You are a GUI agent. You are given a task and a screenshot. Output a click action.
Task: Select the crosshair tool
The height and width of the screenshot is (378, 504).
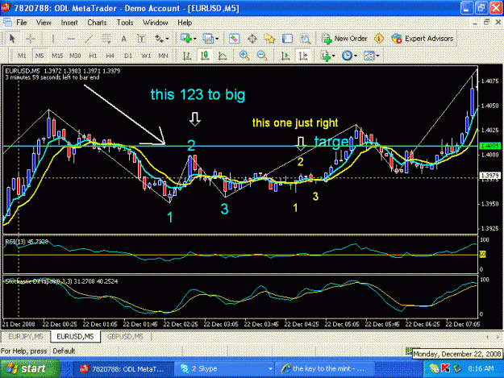coord(31,39)
